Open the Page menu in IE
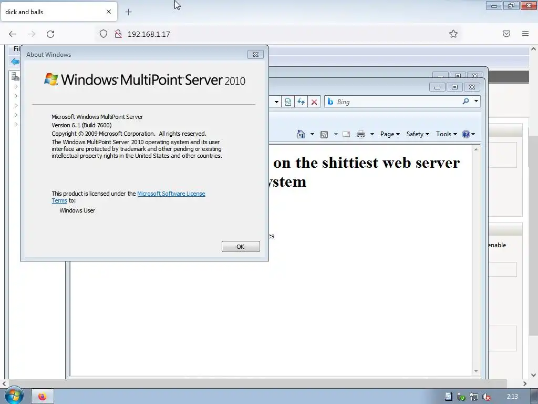 click(390, 134)
